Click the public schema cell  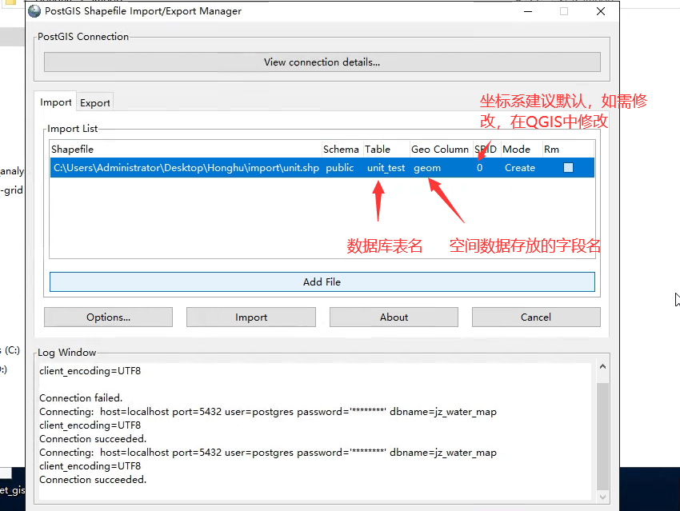tap(340, 168)
